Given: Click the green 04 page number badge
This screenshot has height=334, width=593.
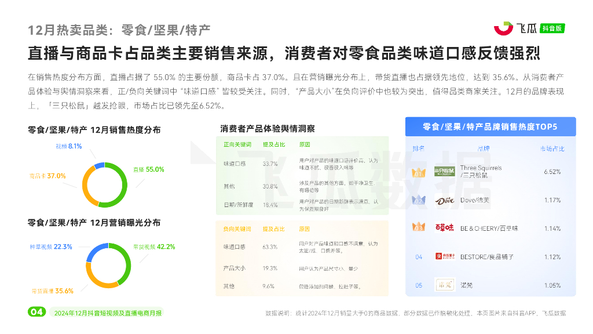Looking at the screenshot, I should [x=36, y=312].
